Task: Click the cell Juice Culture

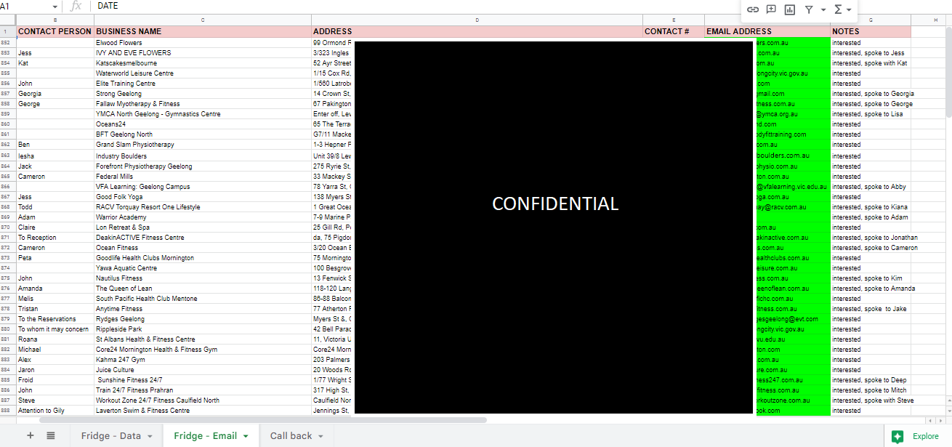Action: pos(203,370)
